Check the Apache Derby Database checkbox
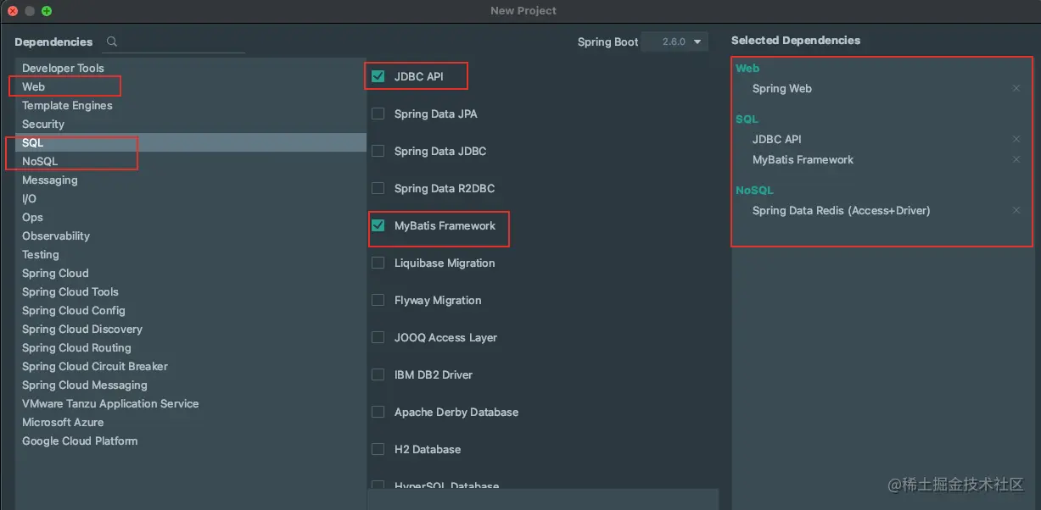 pyautogui.click(x=378, y=412)
